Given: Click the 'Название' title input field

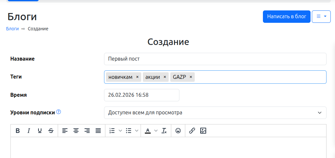Looking at the screenshot, I should coord(215,59).
